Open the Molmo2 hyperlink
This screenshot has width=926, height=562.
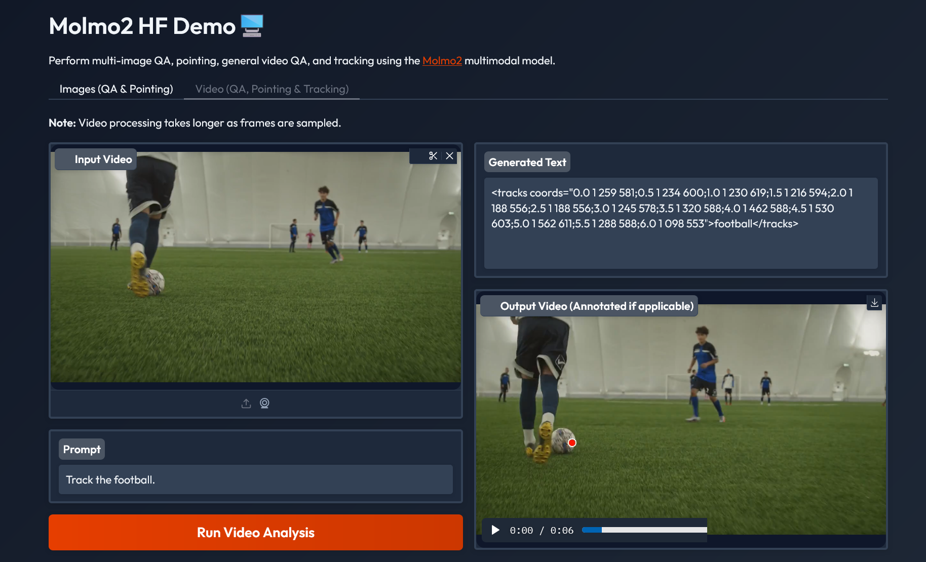coord(442,61)
